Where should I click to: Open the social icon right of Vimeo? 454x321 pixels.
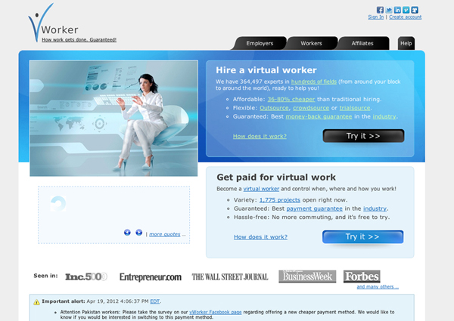[415, 10]
